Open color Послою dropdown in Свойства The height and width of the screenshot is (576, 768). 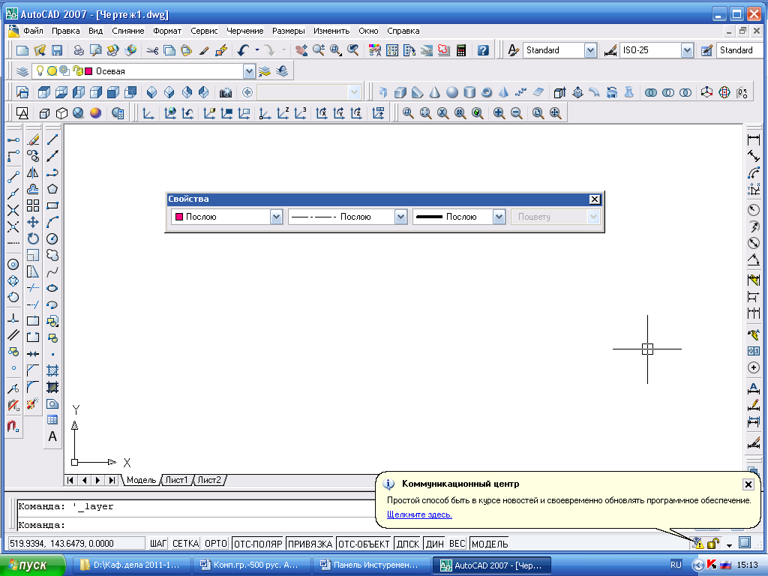pyautogui.click(x=276, y=217)
